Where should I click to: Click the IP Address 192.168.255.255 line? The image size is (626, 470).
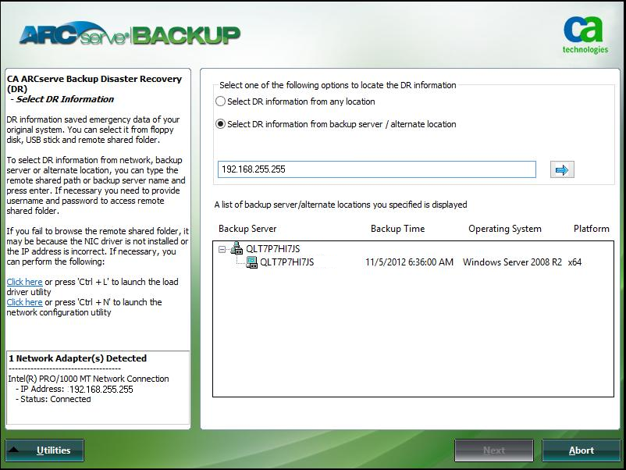[74, 389]
